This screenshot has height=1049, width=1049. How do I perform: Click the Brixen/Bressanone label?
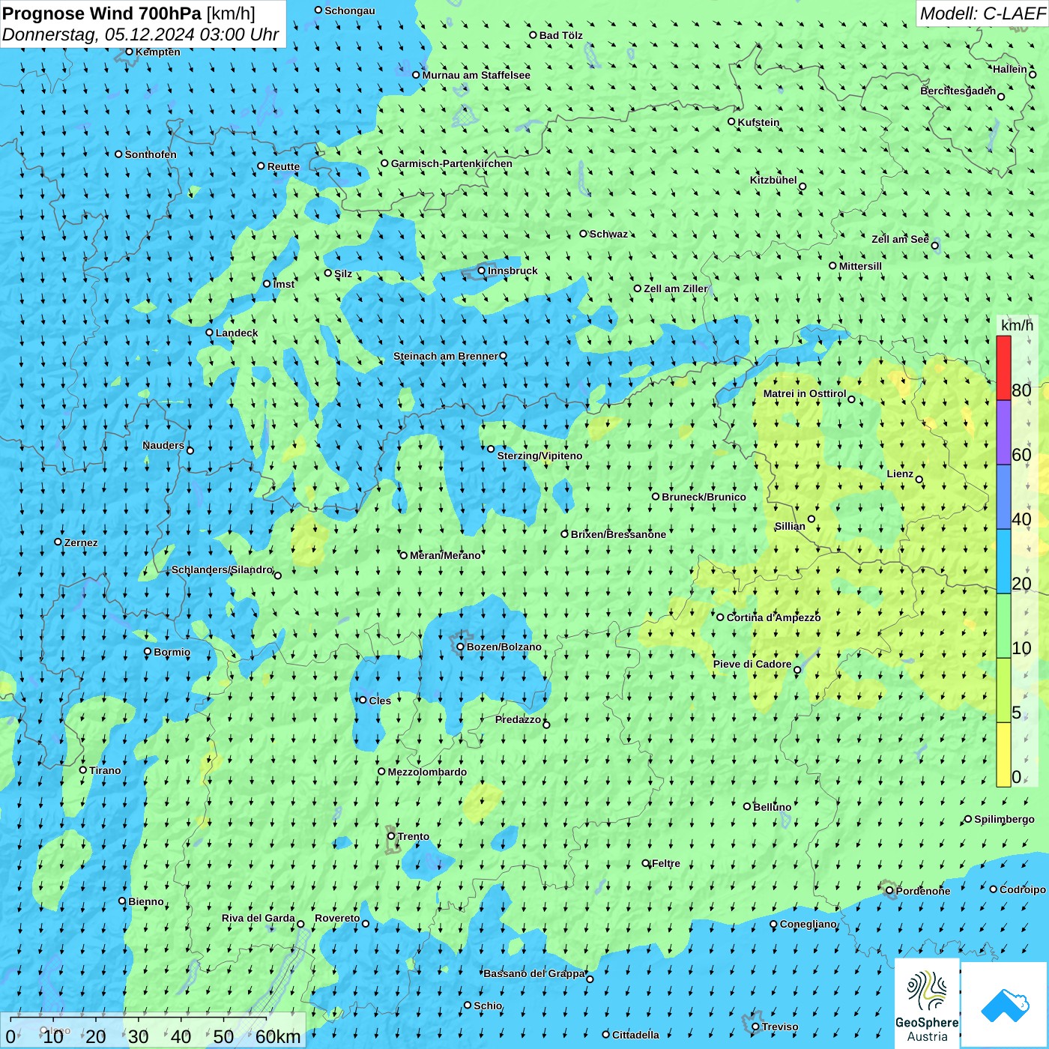click(618, 534)
